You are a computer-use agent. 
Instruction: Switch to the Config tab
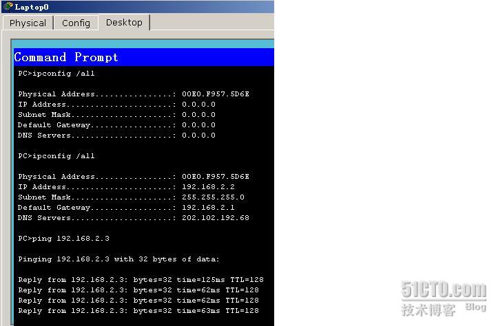(76, 23)
